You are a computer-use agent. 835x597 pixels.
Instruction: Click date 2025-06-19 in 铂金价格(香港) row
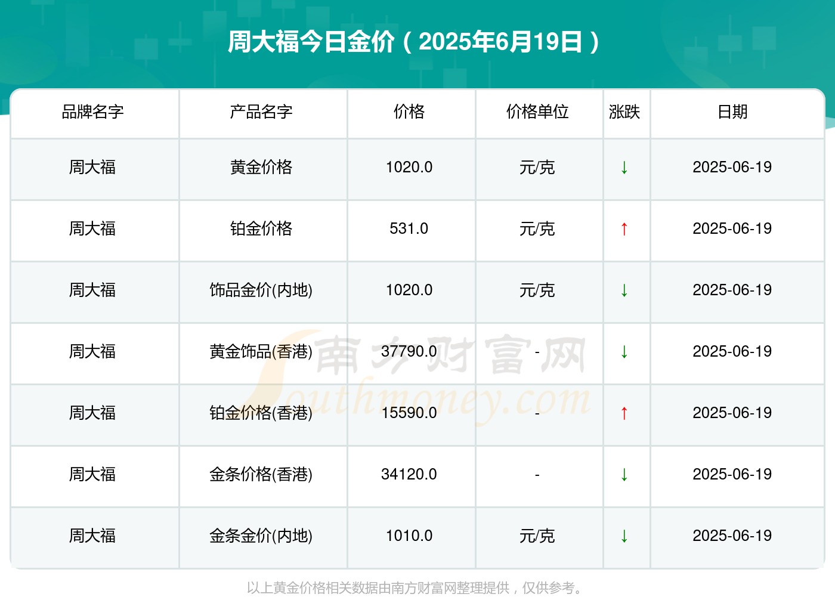point(732,413)
